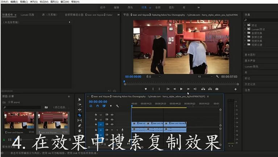Viewport: 278px width, 157px height.
Task: Open playback resolution 1/2 dropdown
Action: click(204, 77)
